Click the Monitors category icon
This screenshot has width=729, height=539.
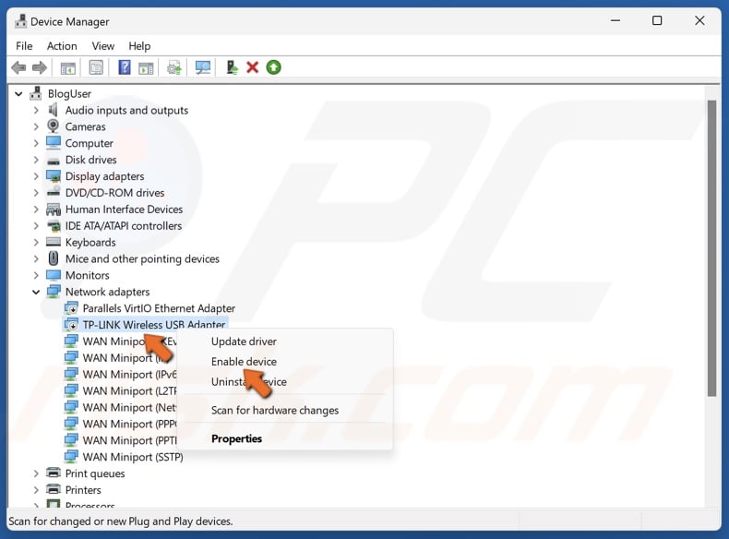pos(54,275)
